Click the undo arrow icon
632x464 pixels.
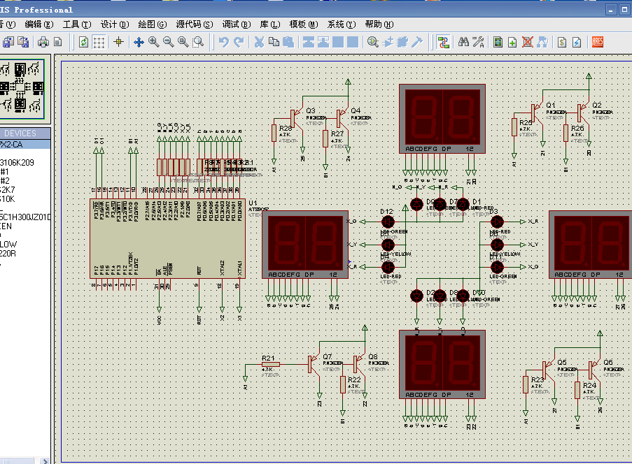[x=223, y=42]
